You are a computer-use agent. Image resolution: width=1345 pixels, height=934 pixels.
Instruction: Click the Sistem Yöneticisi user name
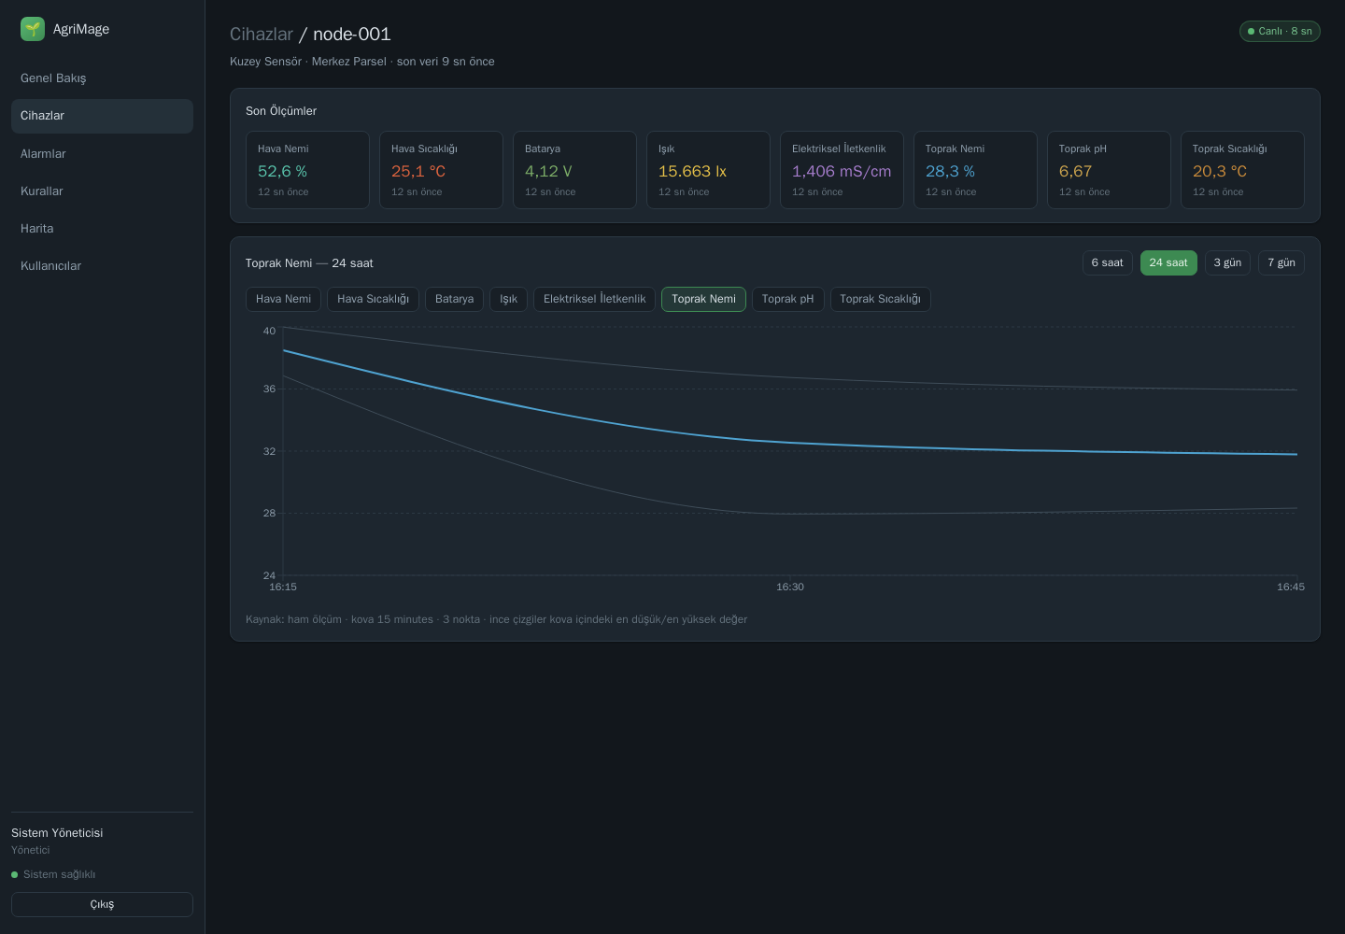coord(57,833)
